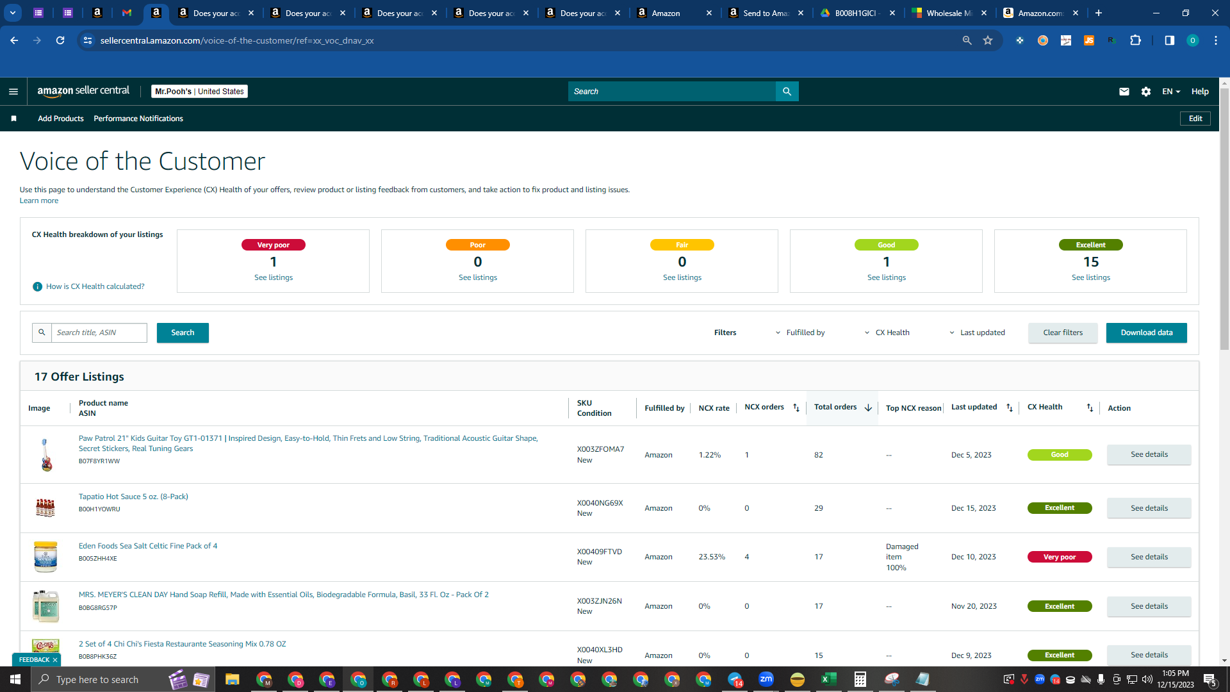Viewport: 1230px width, 692px height.
Task: Click the top search magnifier button
Action: (x=787, y=92)
